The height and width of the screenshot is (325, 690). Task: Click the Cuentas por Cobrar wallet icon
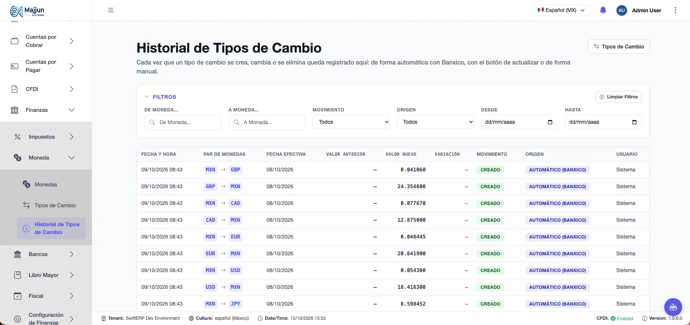15,41
